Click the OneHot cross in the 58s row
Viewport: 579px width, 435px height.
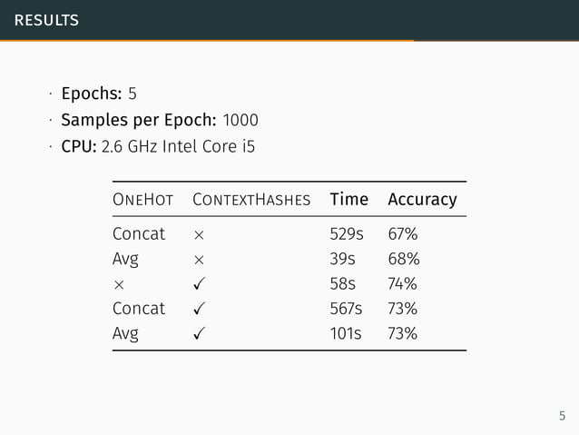click(x=117, y=284)
